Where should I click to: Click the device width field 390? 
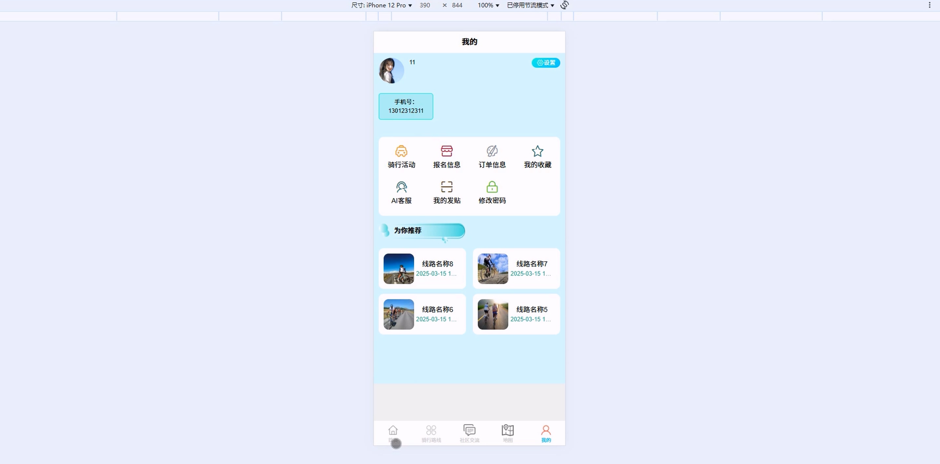[425, 5]
